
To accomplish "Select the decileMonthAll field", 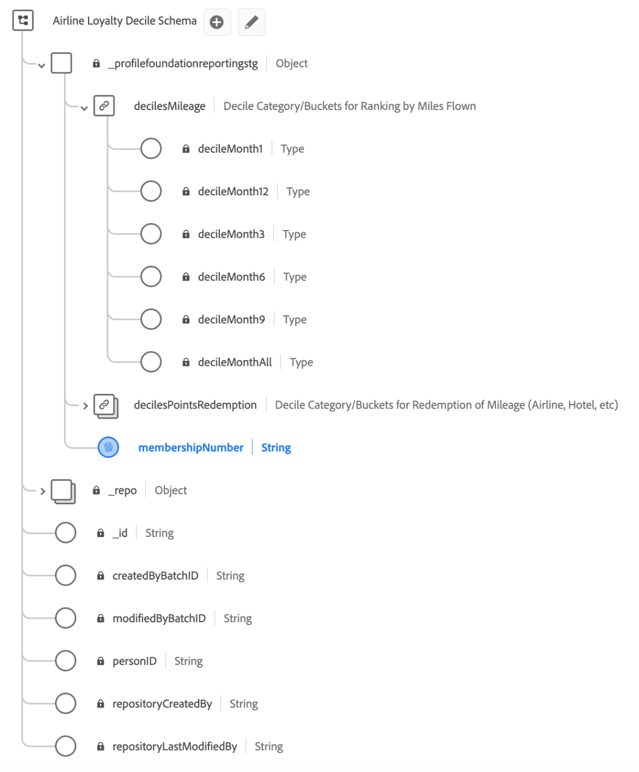I will (x=235, y=362).
